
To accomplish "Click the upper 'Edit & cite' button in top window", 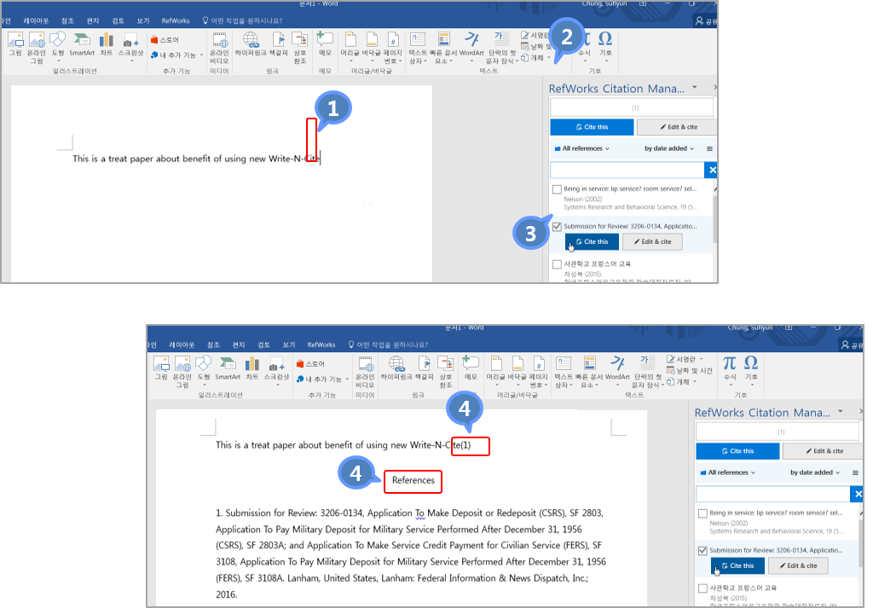I will pyautogui.click(x=677, y=127).
